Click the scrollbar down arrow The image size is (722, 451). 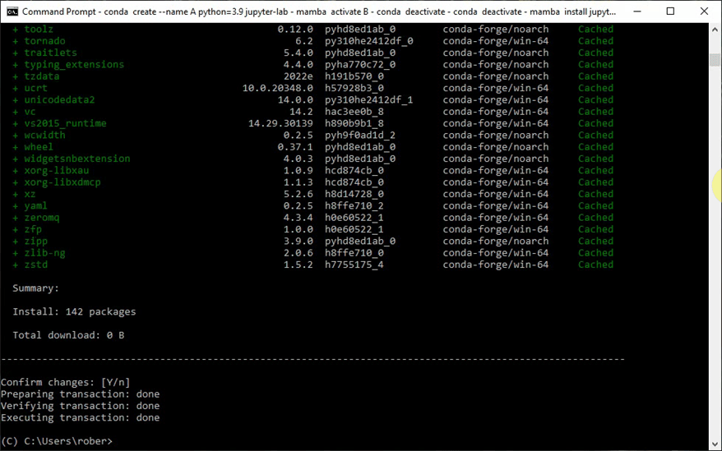715,444
